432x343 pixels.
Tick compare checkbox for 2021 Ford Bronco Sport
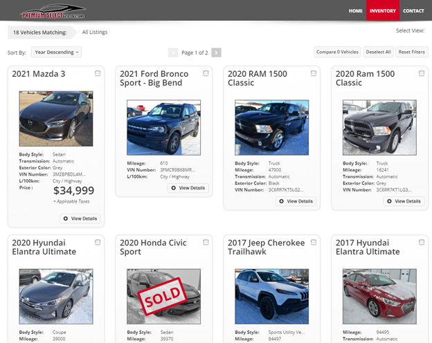point(206,73)
